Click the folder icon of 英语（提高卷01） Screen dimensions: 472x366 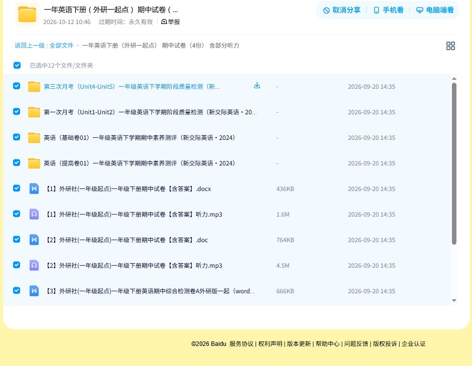click(x=34, y=163)
